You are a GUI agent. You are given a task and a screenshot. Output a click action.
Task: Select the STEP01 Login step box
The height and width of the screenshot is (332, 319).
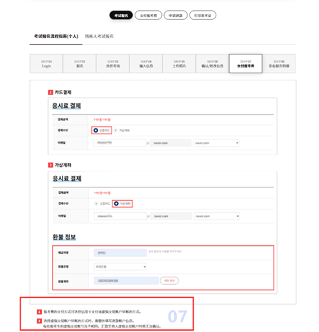(47, 64)
